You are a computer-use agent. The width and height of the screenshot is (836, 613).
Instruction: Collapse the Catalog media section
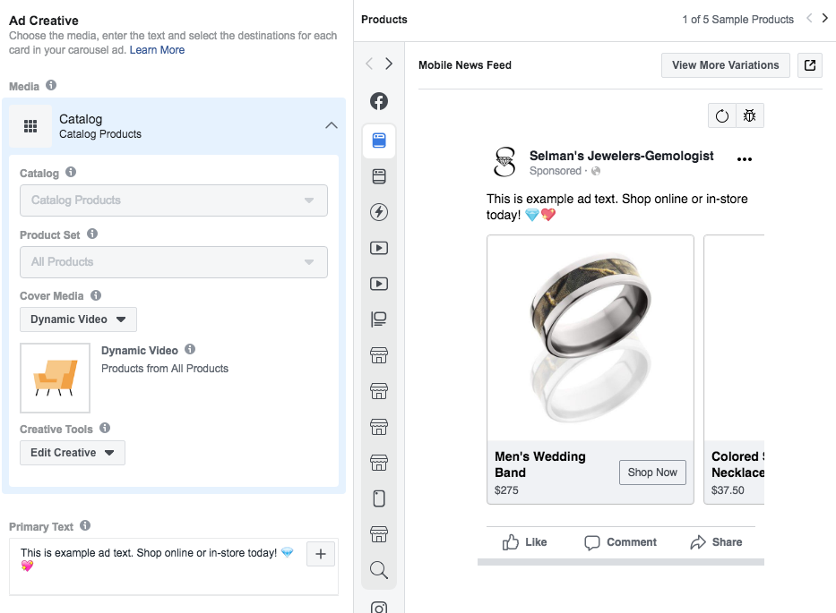click(x=331, y=125)
